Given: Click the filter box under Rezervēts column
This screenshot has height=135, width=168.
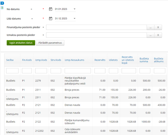Looking at the screenshot, I should 100,71.
